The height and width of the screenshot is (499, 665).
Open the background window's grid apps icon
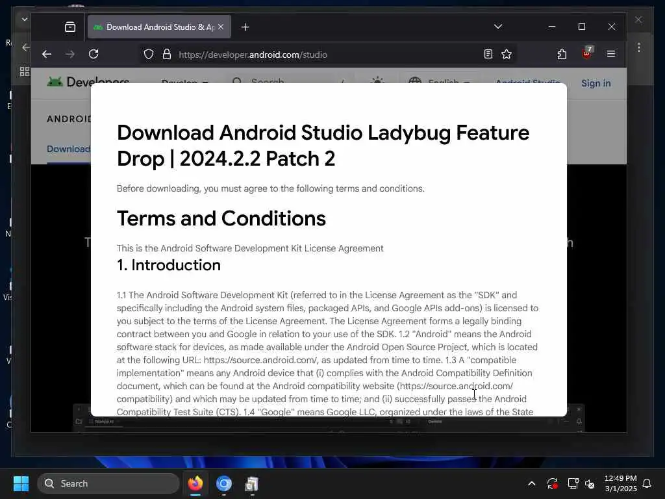(25, 71)
